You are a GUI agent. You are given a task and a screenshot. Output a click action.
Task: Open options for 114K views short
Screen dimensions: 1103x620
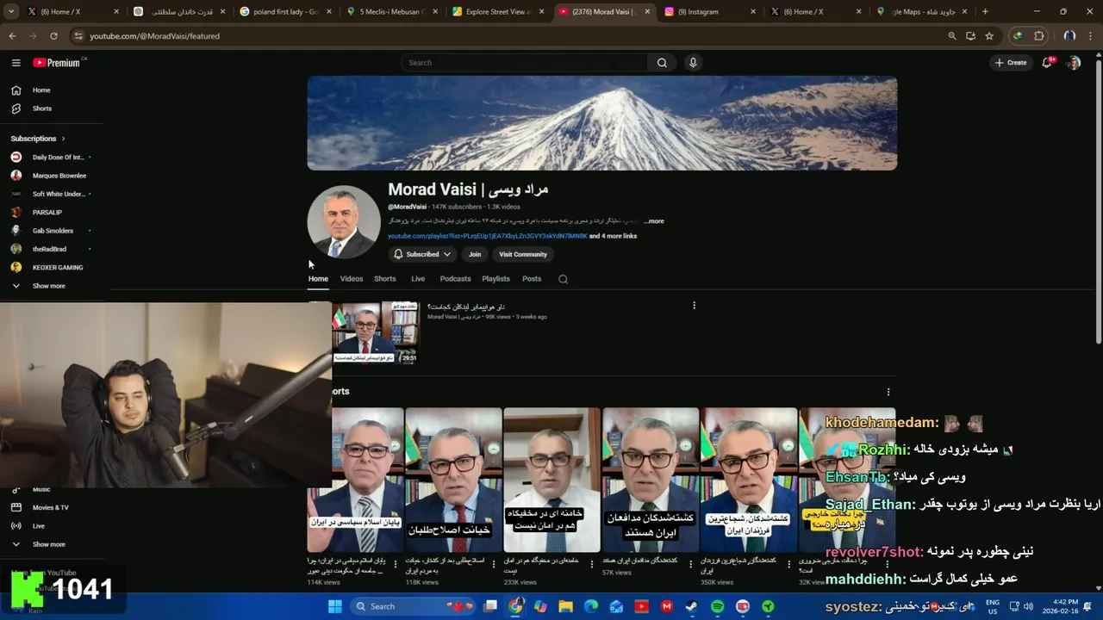coord(396,565)
